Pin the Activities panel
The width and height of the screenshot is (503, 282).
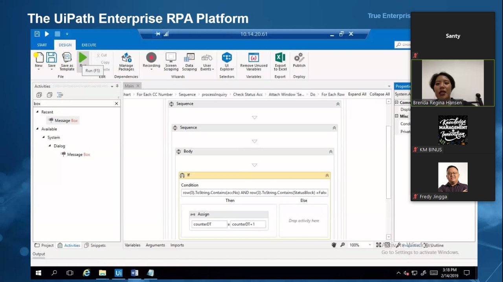coord(117,86)
